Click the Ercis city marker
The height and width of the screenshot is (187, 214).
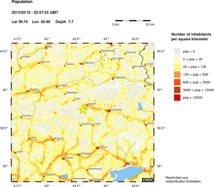[128, 164]
